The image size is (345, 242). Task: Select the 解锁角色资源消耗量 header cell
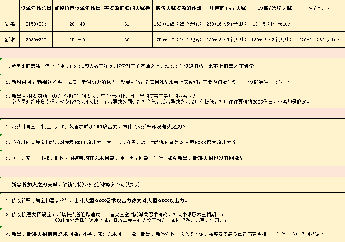tap(77, 8)
